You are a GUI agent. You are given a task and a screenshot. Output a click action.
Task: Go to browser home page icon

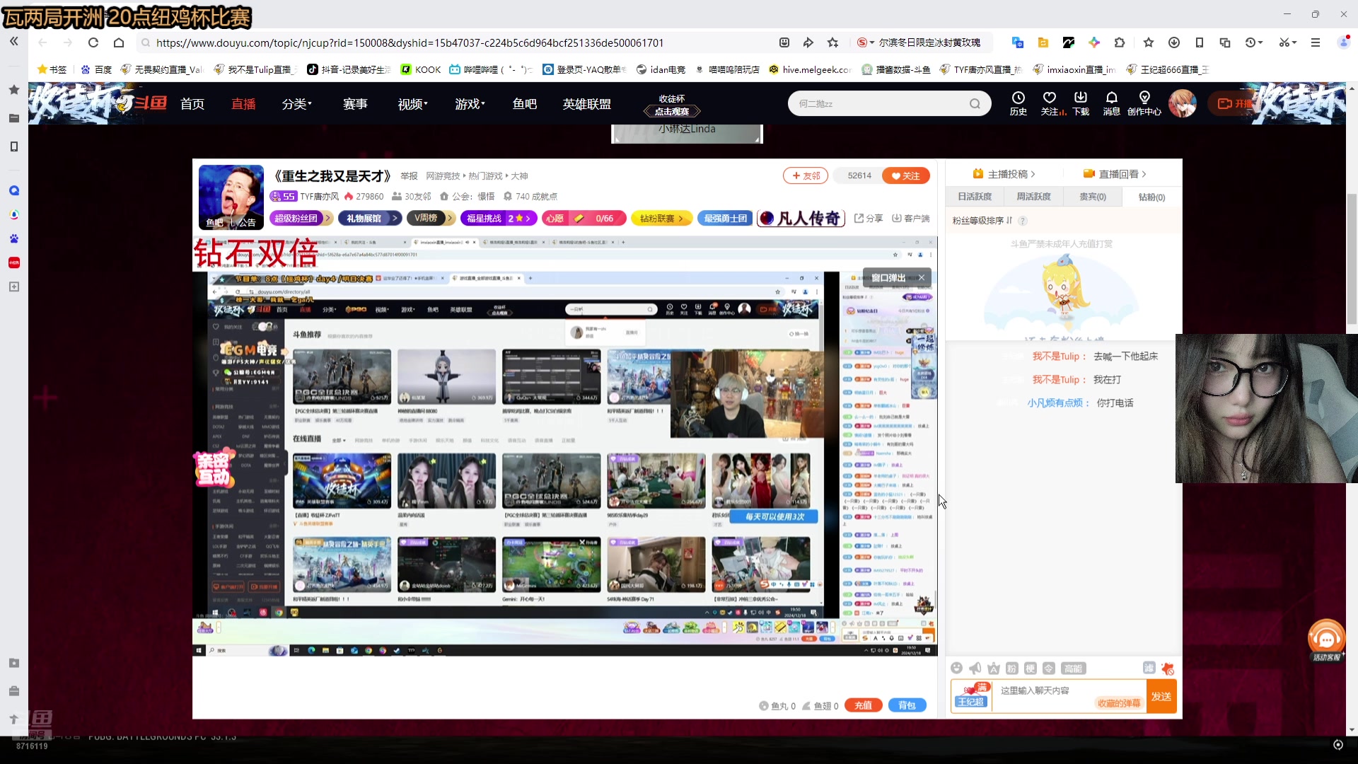[119, 42]
